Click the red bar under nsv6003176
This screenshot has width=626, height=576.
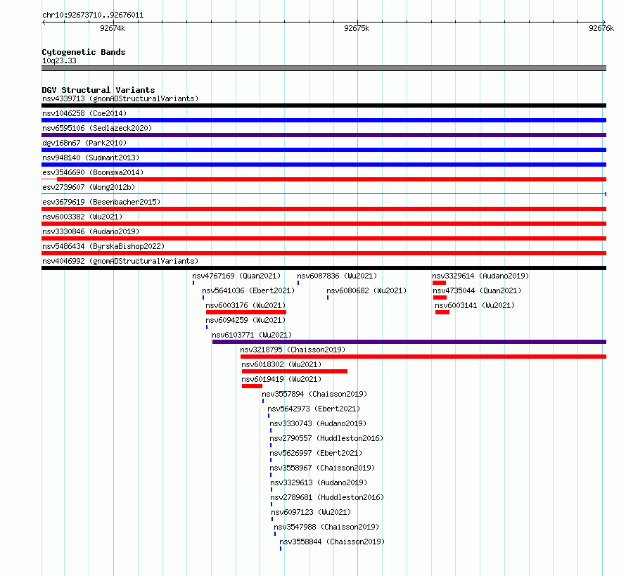point(246,312)
